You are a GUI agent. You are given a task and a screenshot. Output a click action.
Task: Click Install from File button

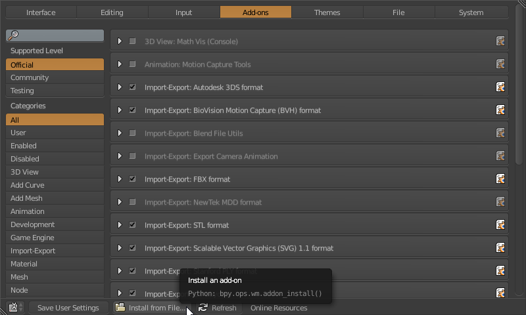(152, 307)
